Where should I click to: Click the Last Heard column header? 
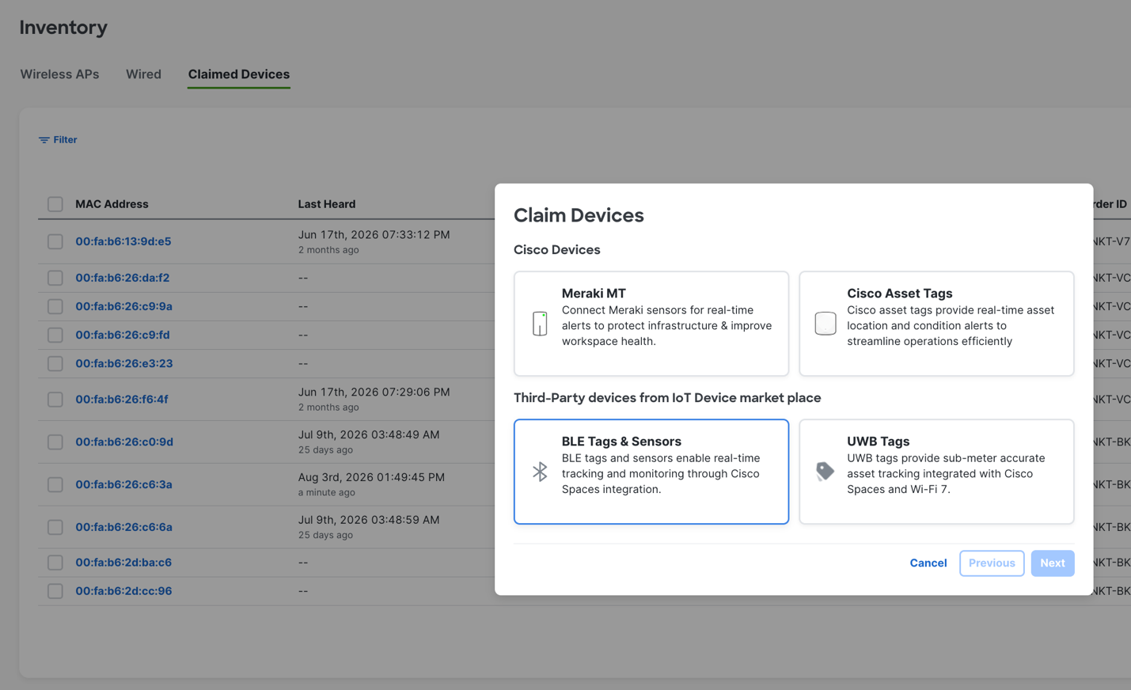pyautogui.click(x=327, y=204)
